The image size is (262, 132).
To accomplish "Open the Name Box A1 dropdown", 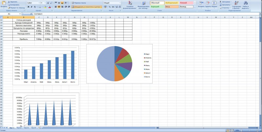I will pyautogui.click(x=20, y=14).
